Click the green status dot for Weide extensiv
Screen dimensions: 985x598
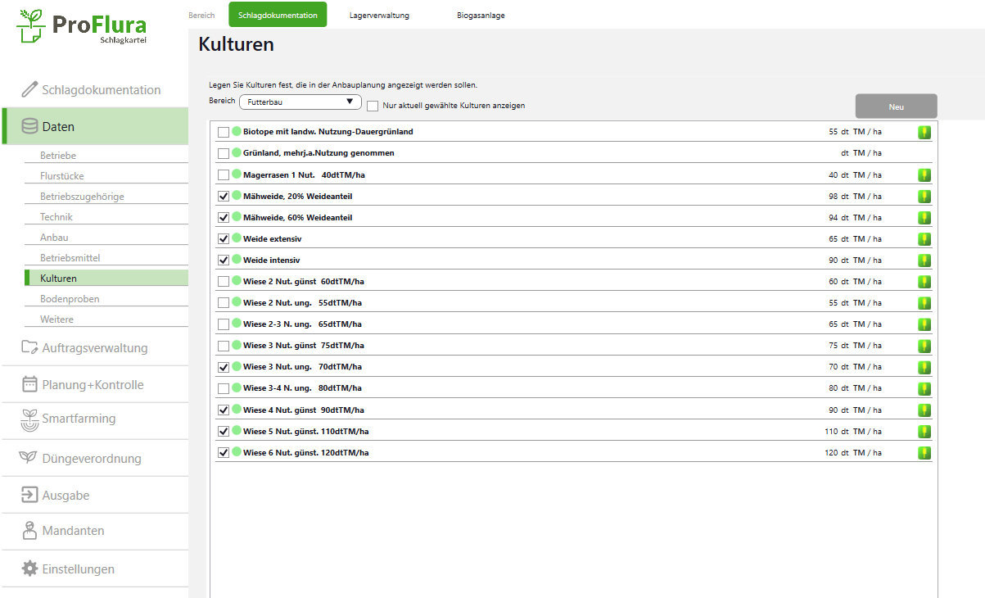click(237, 238)
